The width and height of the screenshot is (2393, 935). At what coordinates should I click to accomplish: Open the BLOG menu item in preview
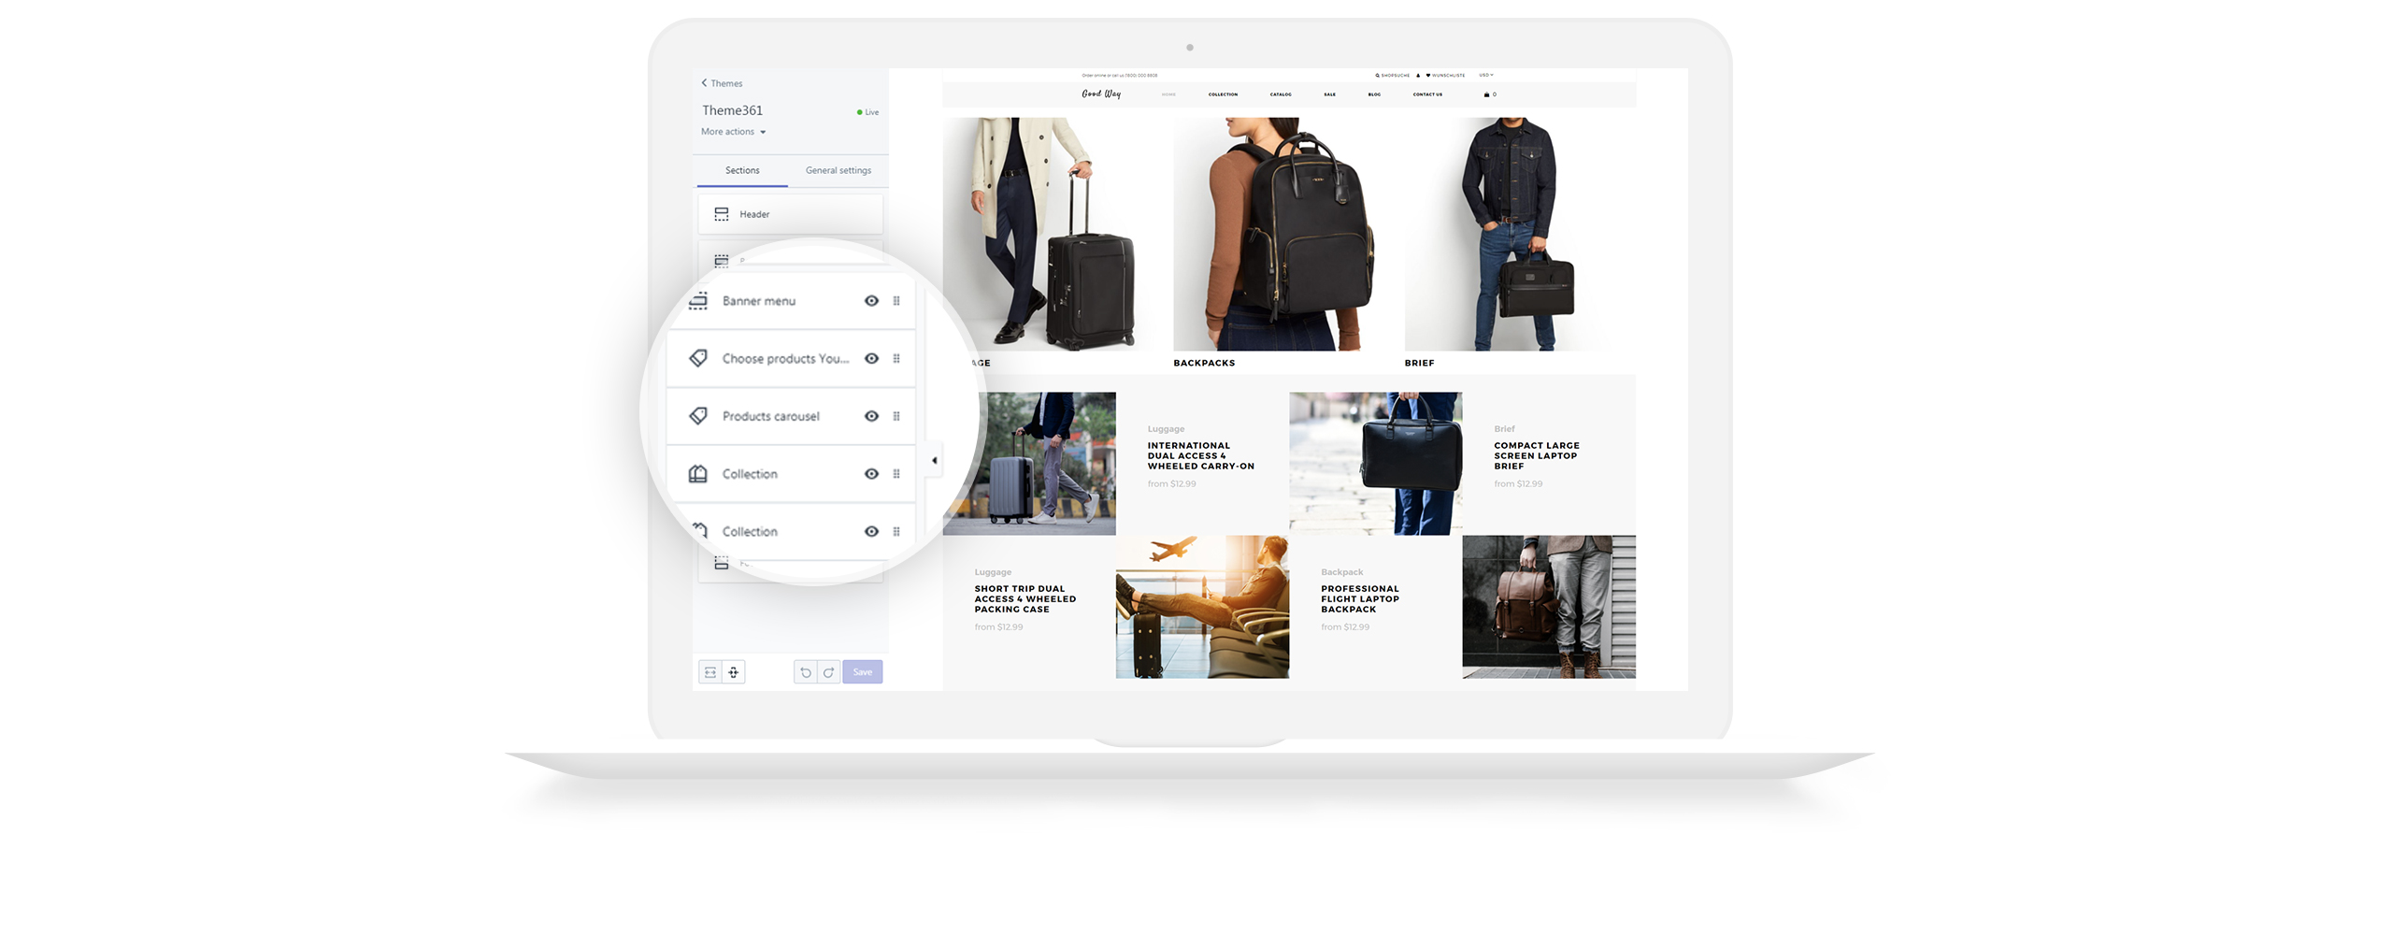coord(1374,94)
